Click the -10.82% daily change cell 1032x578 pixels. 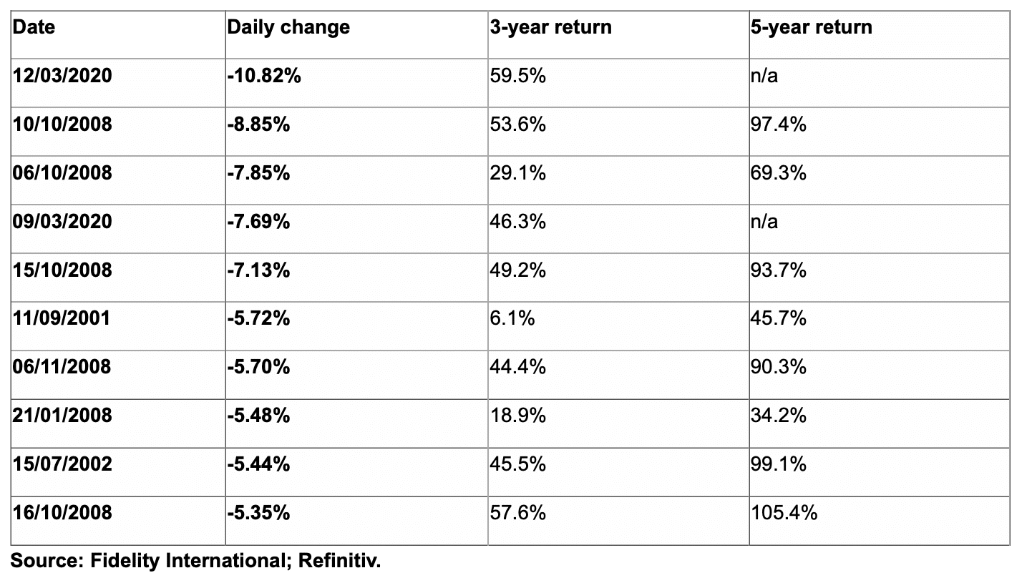[x=356, y=82]
